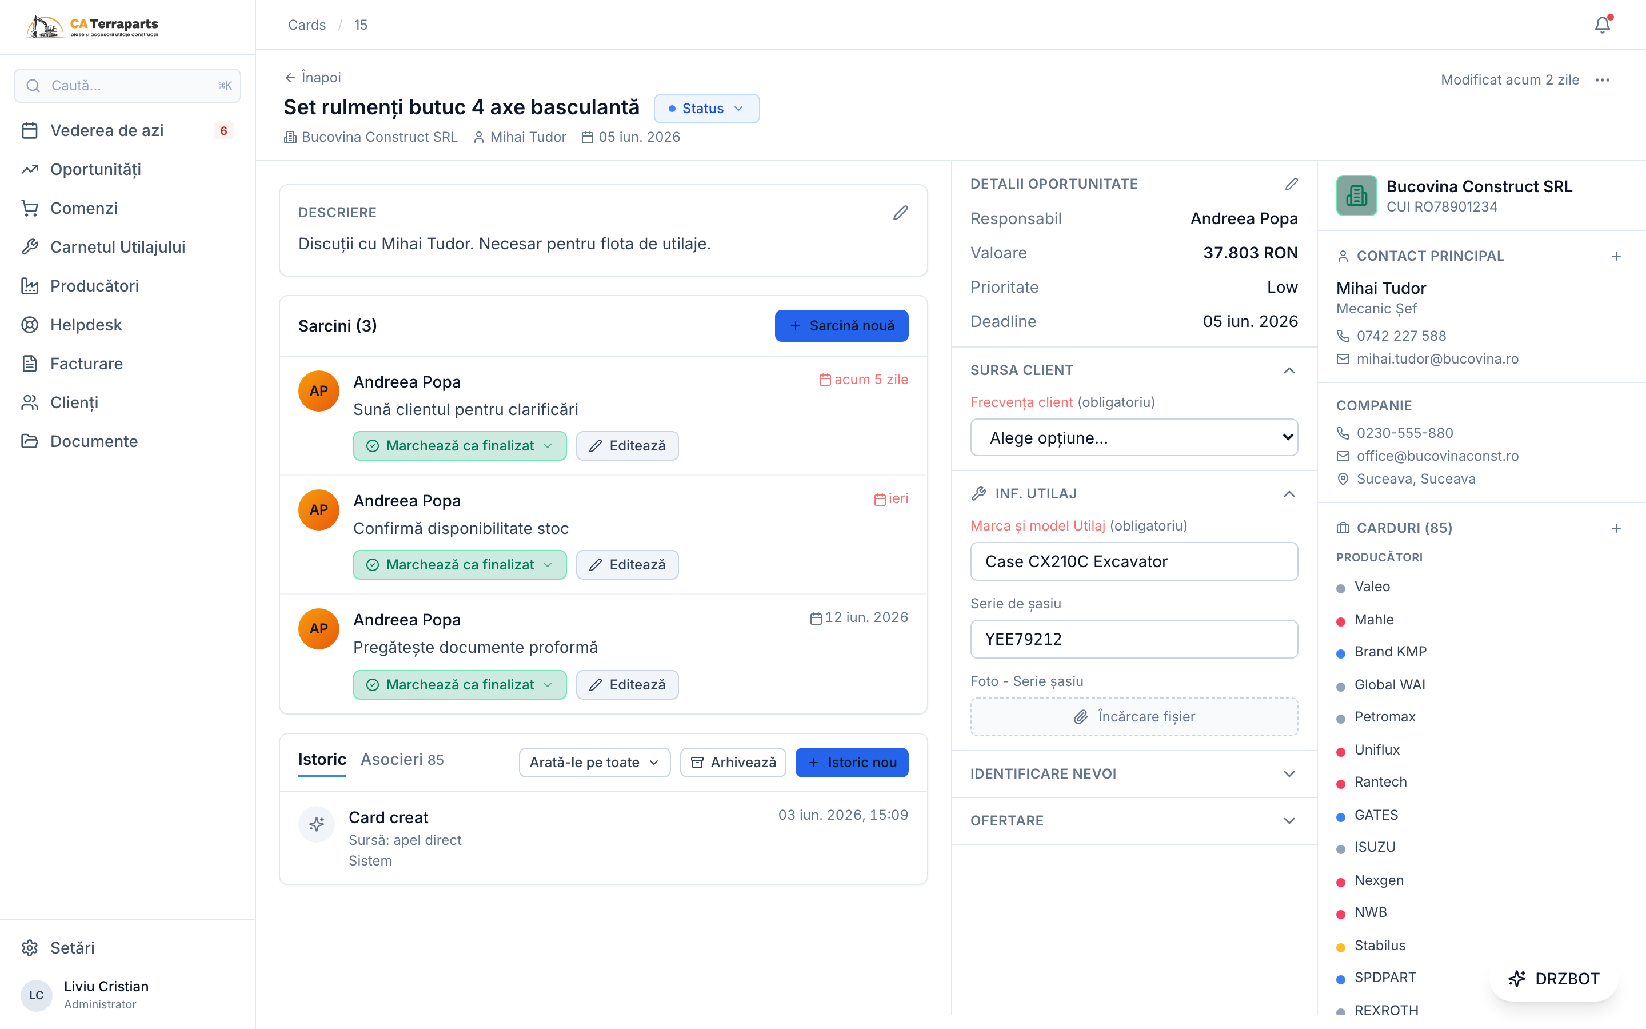Mark Sună clientul task as finalizat
This screenshot has width=1646, height=1029.
coord(459,446)
